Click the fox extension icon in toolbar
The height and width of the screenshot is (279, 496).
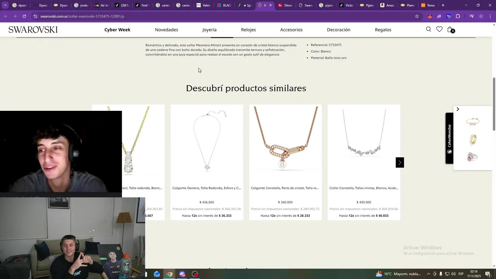430,16
